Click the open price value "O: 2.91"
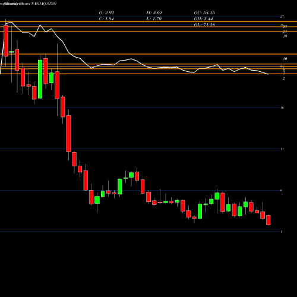This screenshot has width=297, height=297. coord(106,13)
